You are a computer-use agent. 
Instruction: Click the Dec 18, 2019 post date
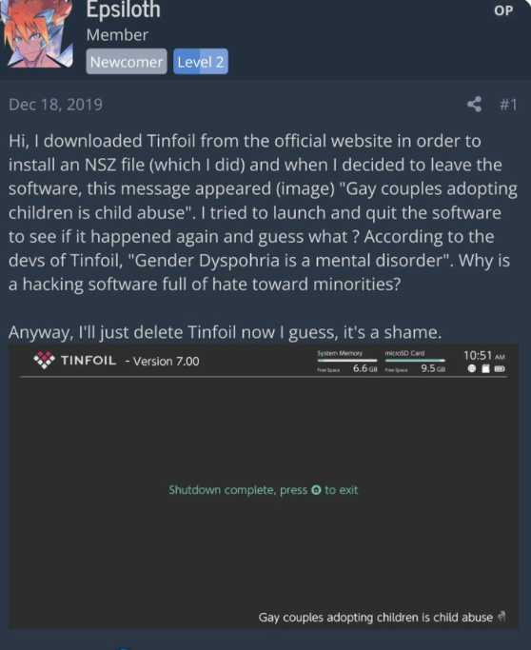coord(55,105)
